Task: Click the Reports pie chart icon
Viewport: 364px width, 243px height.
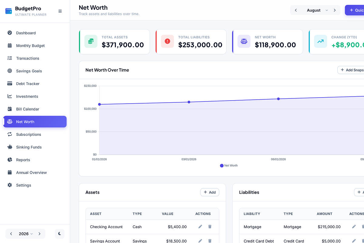Action: tap(10, 160)
